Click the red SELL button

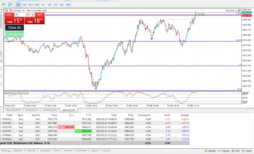(9, 15)
